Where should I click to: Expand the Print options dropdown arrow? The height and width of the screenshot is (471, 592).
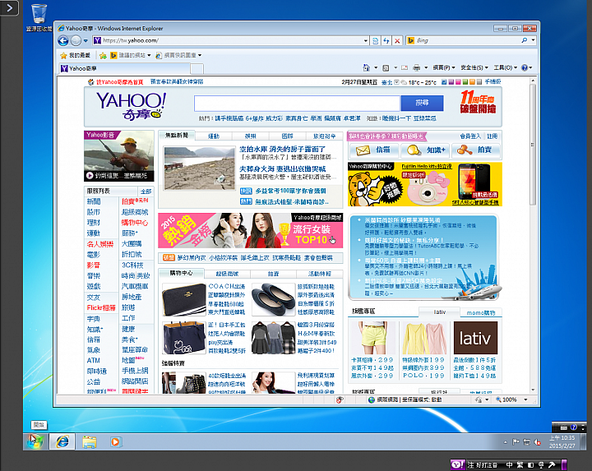click(x=426, y=67)
